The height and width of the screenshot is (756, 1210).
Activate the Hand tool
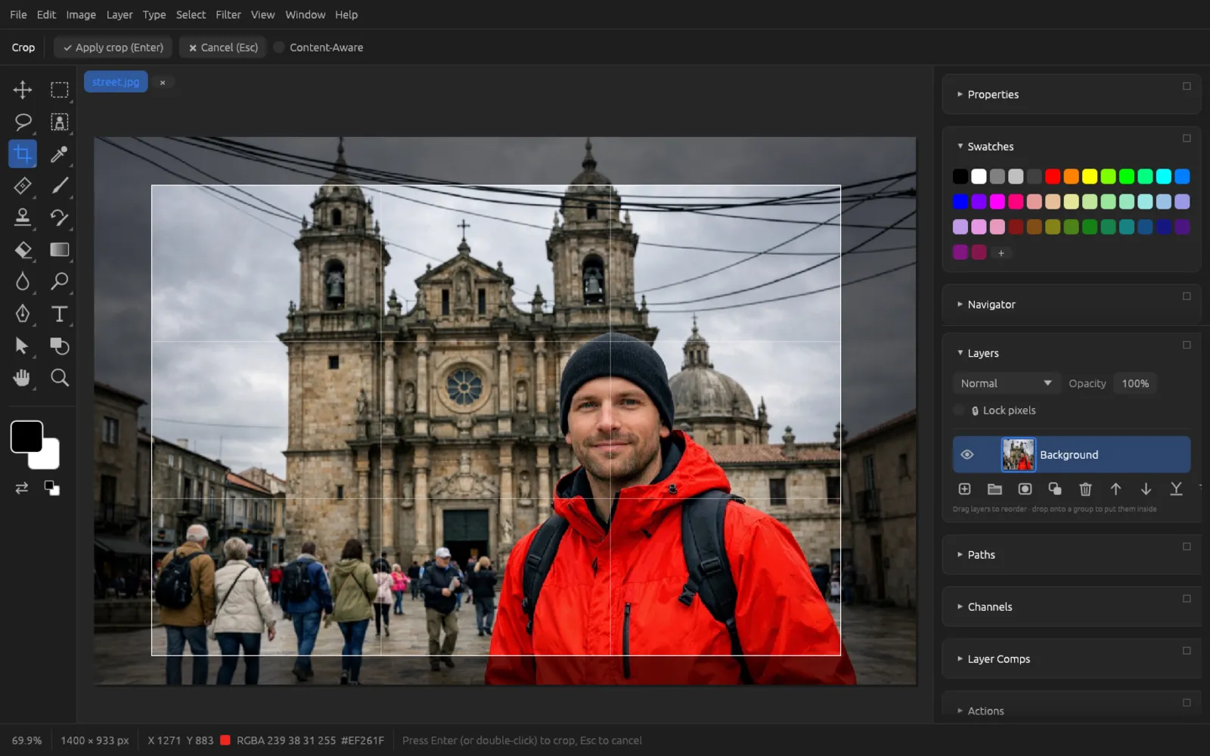(23, 378)
